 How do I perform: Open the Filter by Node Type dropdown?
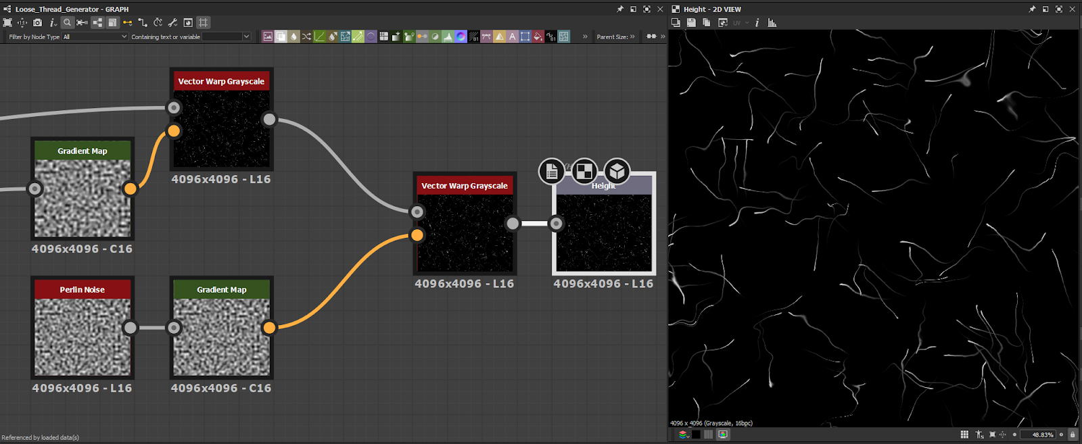95,36
